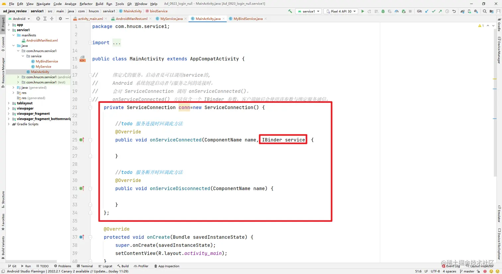Open Search Everywhere magnifier icon
Screen dimensions: 502x274
(485, 11)
